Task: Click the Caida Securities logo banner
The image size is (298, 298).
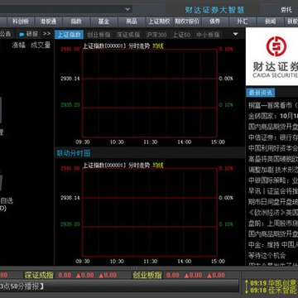Action: tap(272, 56)
